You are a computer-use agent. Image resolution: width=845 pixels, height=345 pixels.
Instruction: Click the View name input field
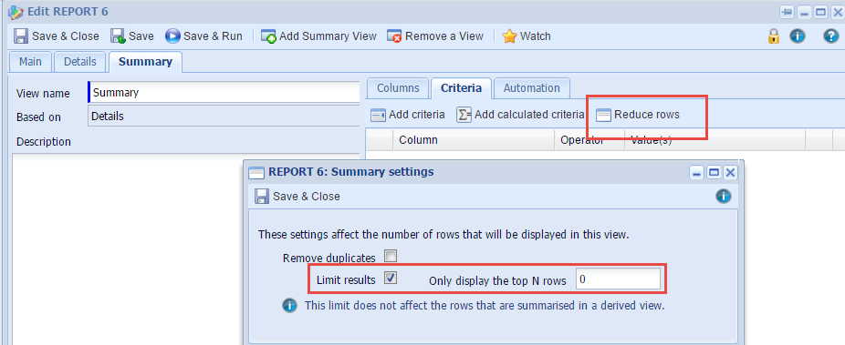(x=224, y=92)
